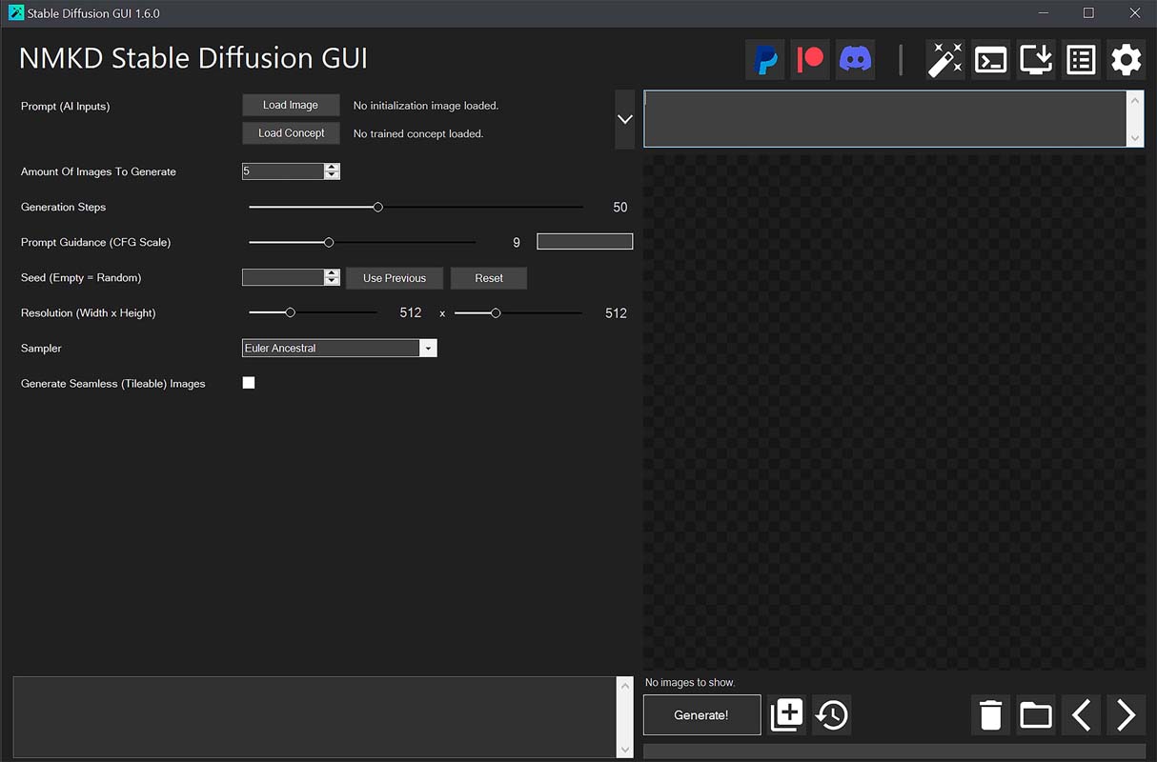This screenshot has height=762, width=1157.
Task: Click the Load Image button
Action: (x=291, y=105)
